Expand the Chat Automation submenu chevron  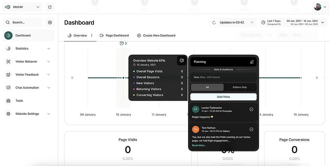[49, 88]
